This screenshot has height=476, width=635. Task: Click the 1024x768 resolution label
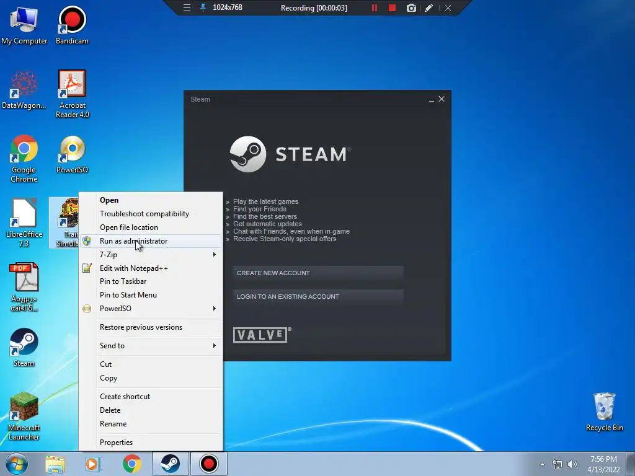click(x=228, y=7)
